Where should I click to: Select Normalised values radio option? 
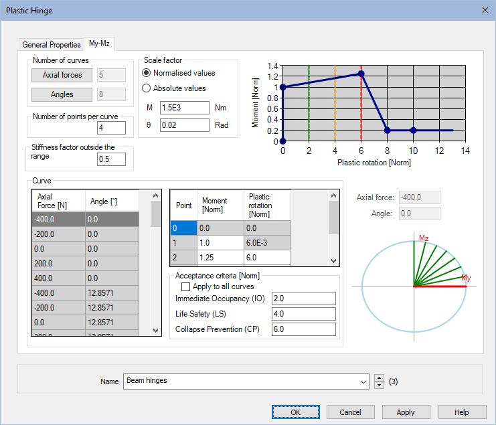point(147,73)
